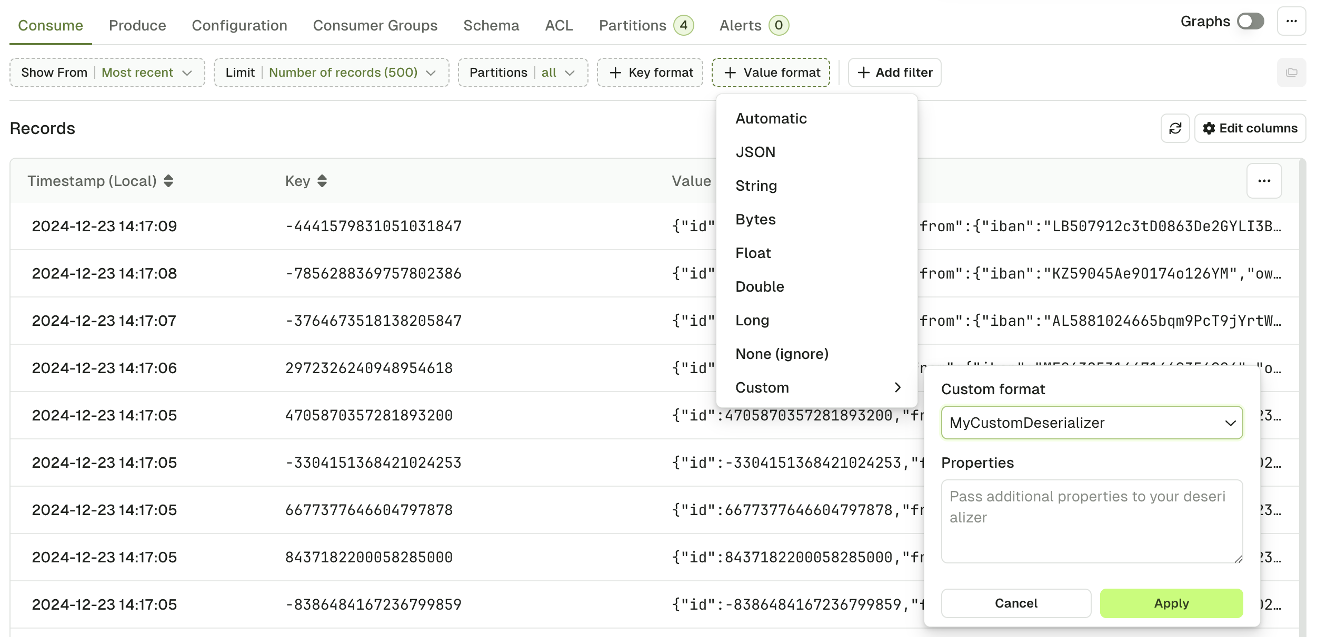Screen dimensions: 1317x637
Task: Click key -8386484167236799859
Action: click(x=373, y=604)
